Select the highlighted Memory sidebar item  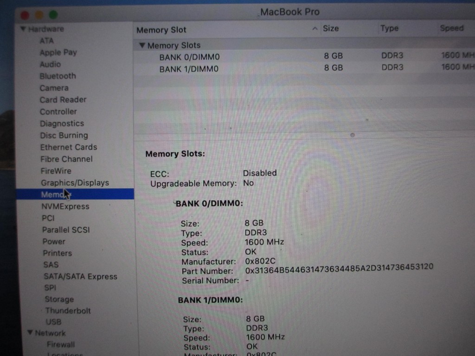(x=75, y=194)
